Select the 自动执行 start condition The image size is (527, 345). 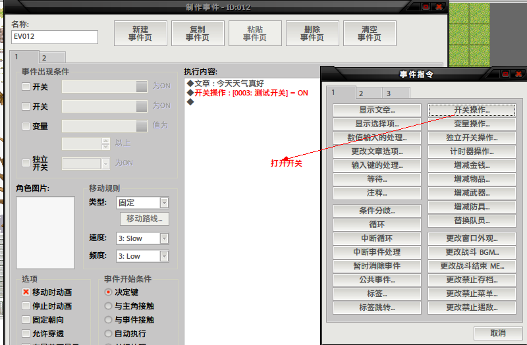108,333
